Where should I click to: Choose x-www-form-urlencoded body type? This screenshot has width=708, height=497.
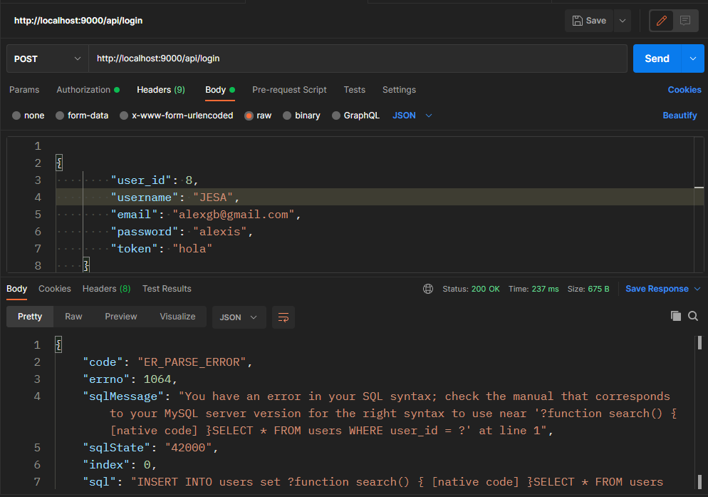tap(124, 116)
